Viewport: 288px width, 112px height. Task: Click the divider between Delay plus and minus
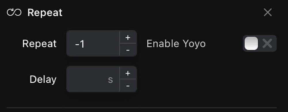(x=128, y=79)
